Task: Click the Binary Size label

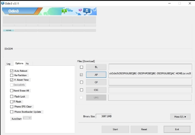Action: click(x=89, y=116)
